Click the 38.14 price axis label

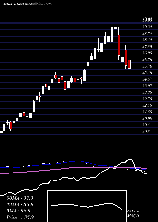147,40
